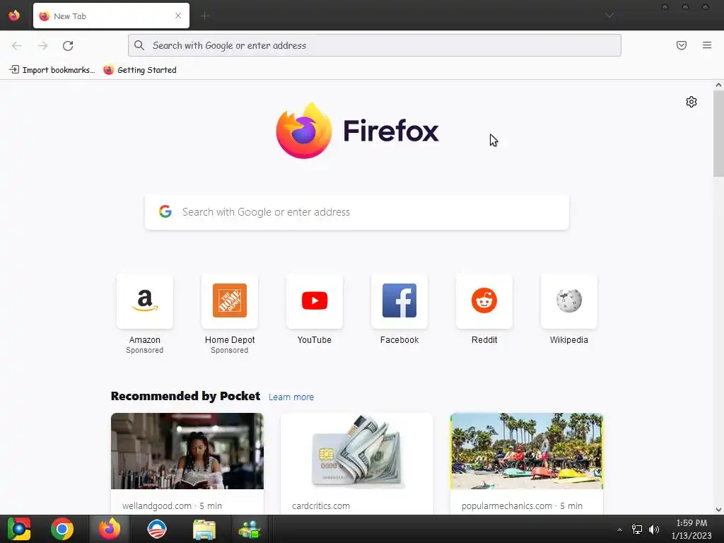This screenshot has width=724, height=543.
Task: Show hidden tray icons arrow
Action: [619, 530]
